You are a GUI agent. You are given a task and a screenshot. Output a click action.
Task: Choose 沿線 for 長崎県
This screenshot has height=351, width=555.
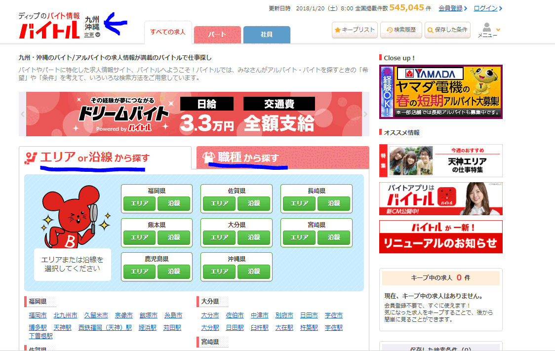334,203
